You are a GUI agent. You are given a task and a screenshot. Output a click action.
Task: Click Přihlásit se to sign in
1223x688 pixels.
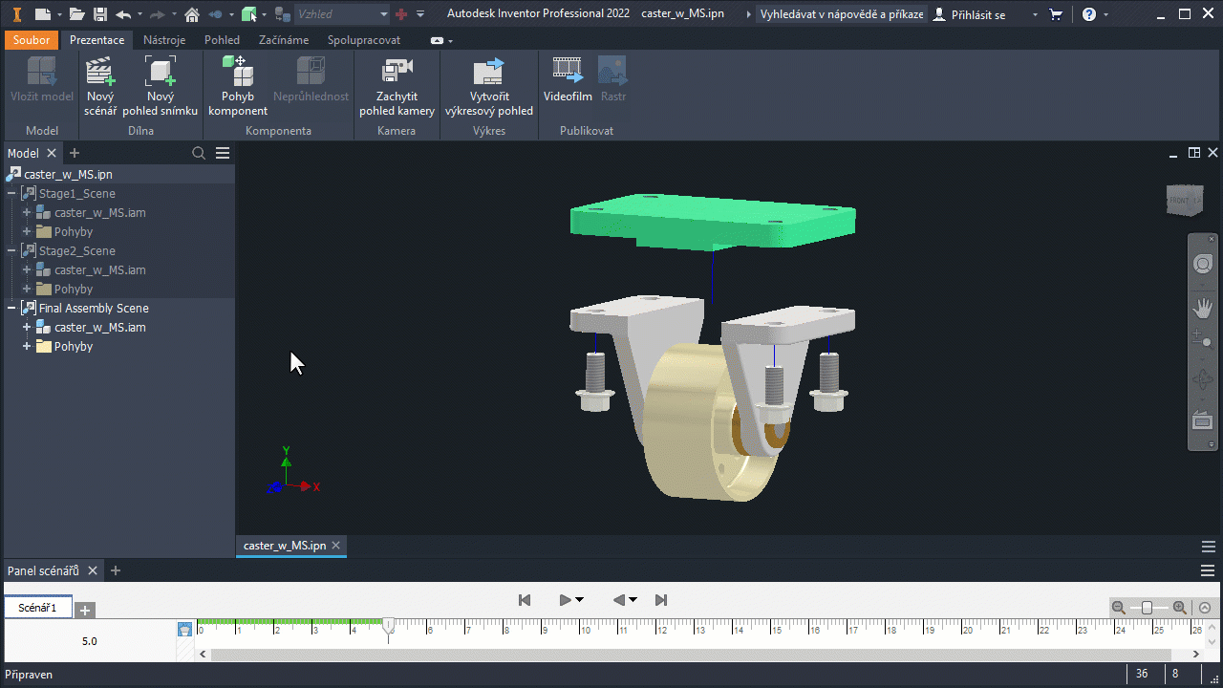tap(970, 14)
